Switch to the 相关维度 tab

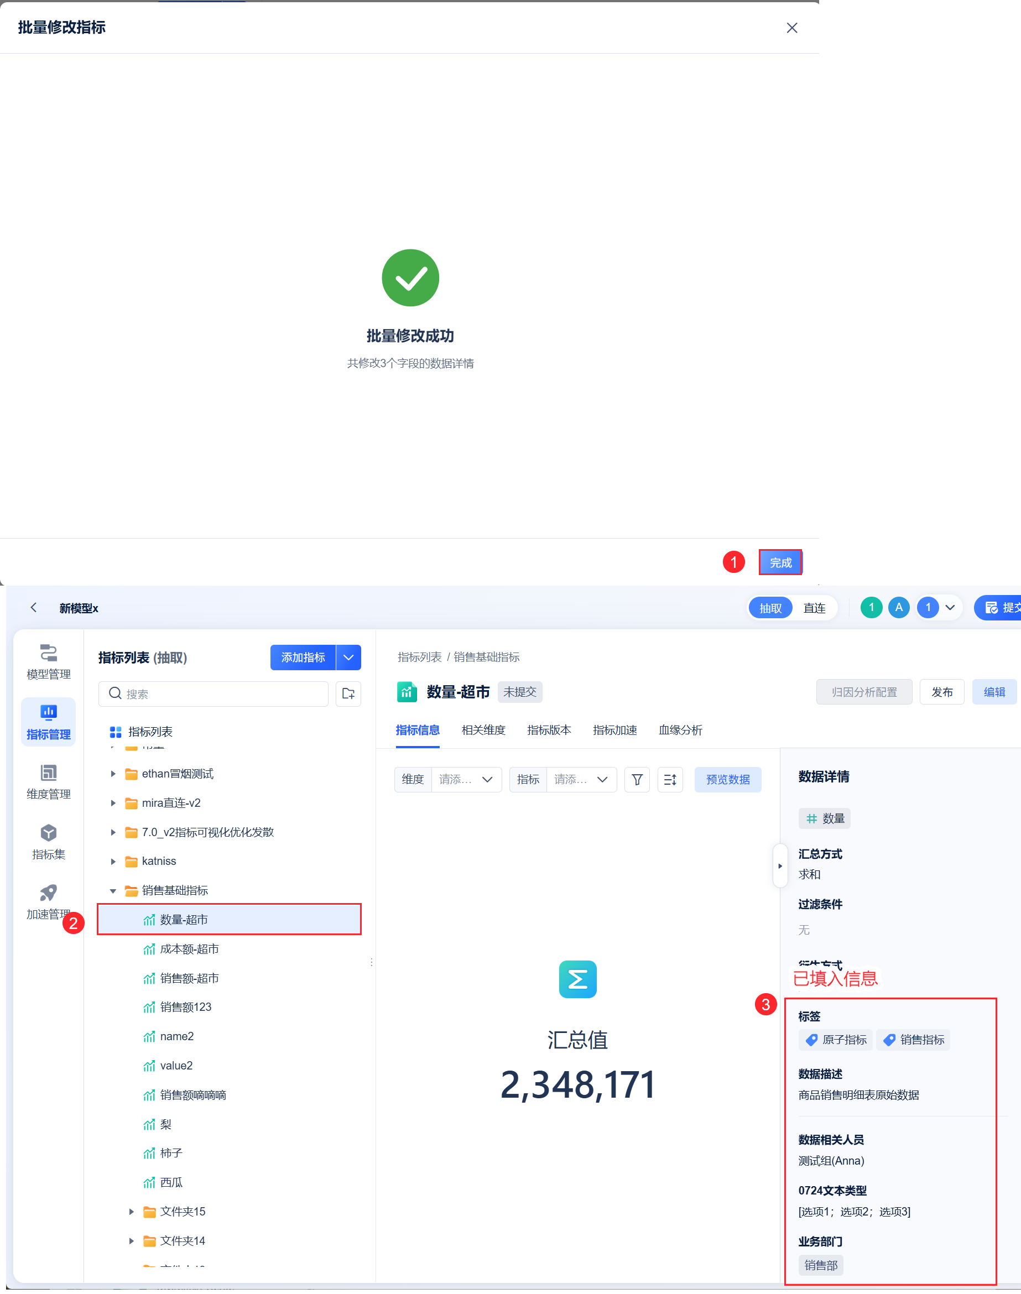click(483, 730)
